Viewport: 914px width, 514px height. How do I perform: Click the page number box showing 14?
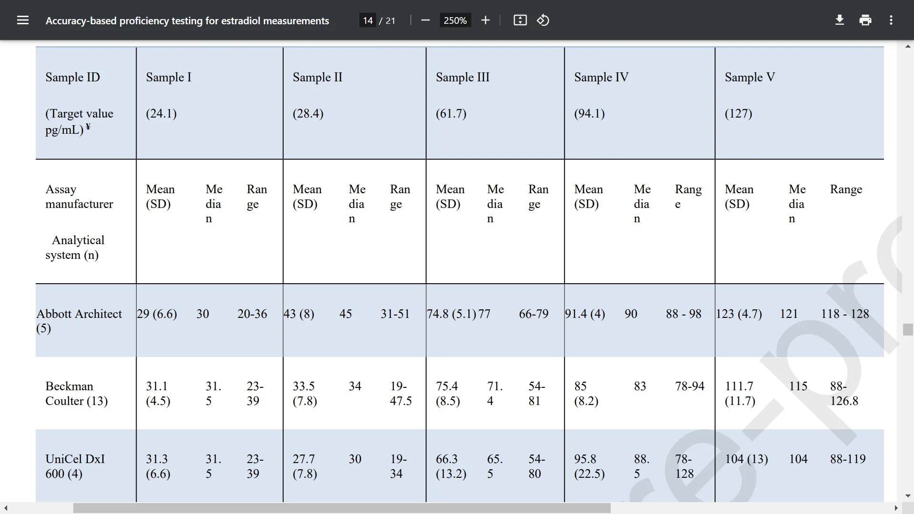[x=367, y=20]
